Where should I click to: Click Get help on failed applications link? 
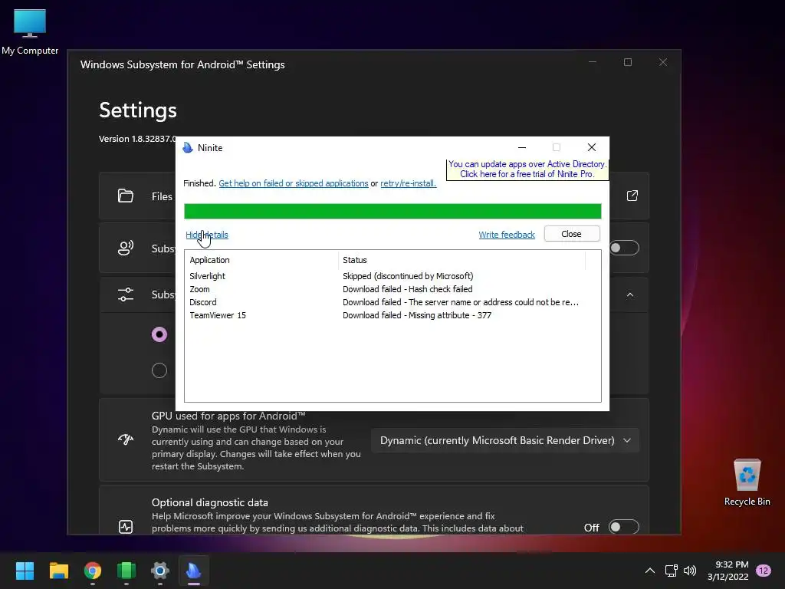[x=294, y=183]
